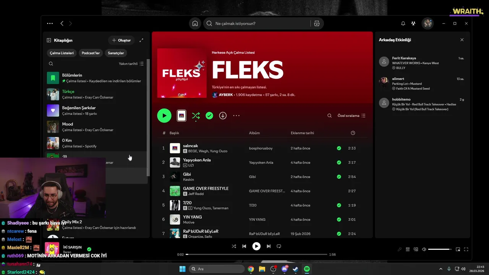The image size is (489, 275).
Task: Toggle liked checkmark for 7/20 track
Action: point(339,205)
